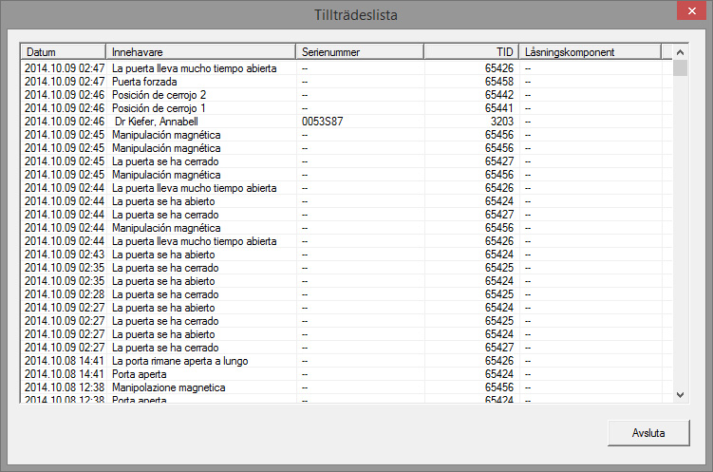Sort entries by TID column header
Screen dimensions: 713x472
(x=471, y=52)
